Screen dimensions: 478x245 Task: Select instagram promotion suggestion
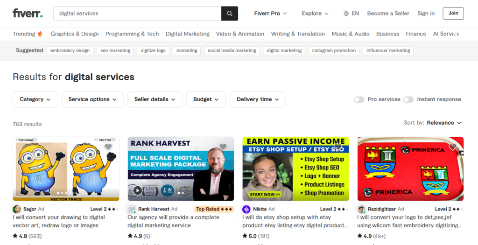point(334,50)
